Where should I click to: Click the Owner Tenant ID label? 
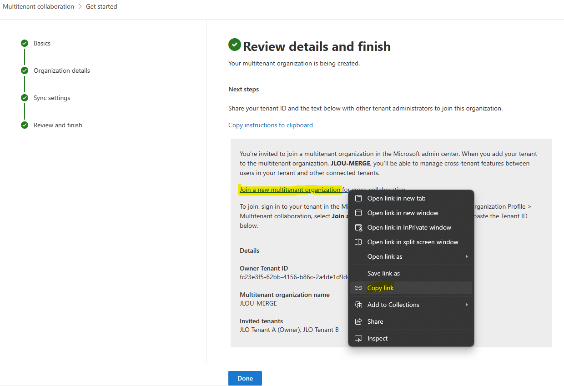(264, 268)
